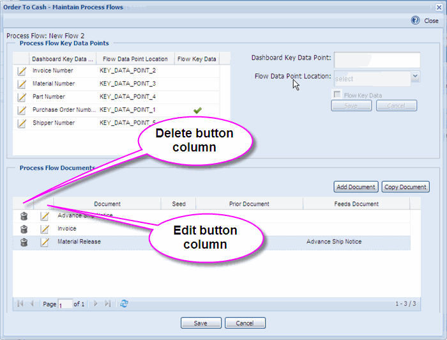447x340 pixels.
Task: Click the Close link at top right
Action: click(431, 21)
